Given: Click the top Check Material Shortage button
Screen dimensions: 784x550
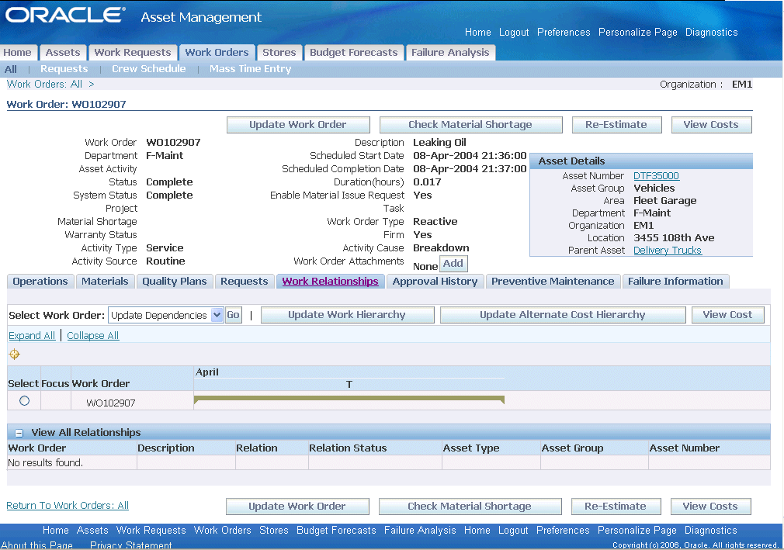Looking at the screenshot, I should 470,125.
